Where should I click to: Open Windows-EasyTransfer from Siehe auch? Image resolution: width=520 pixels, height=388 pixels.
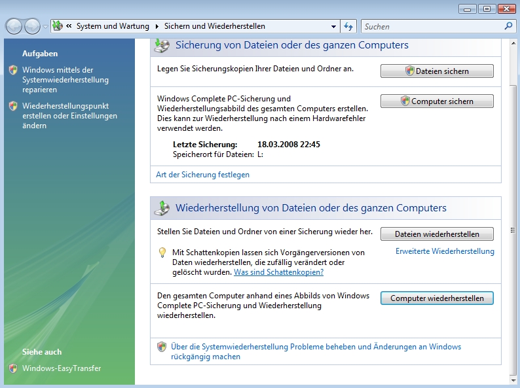tap(62, 368)
